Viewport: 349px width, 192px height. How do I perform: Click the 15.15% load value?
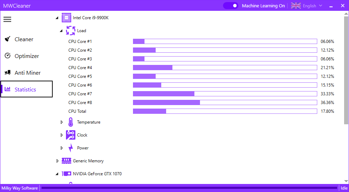point(327,85)
